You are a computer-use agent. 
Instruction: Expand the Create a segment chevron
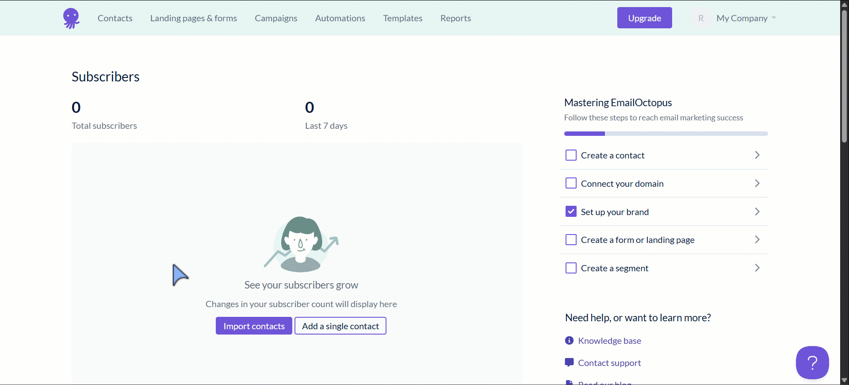(x=757, y=268)
